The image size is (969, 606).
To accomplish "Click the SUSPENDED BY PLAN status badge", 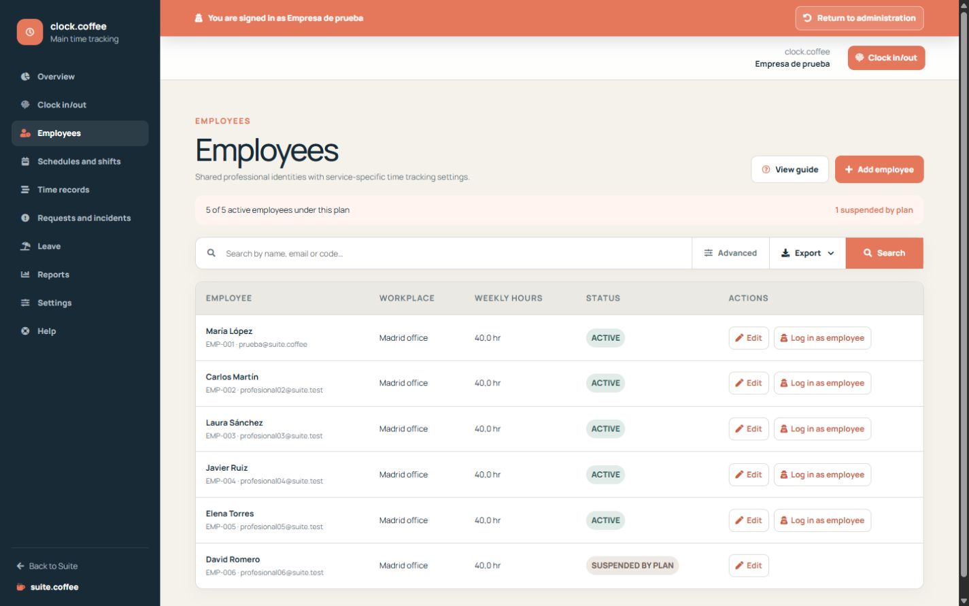I will pos(632,565).
